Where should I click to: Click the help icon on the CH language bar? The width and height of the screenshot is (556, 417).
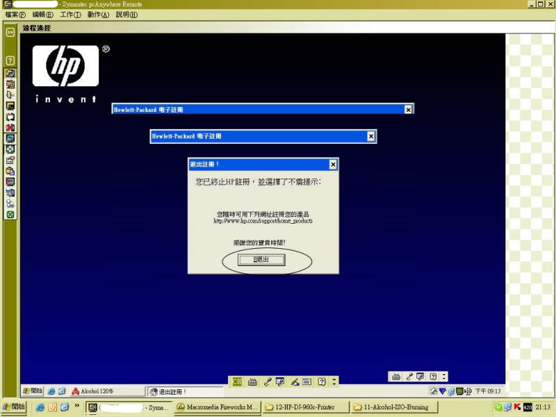322,382
